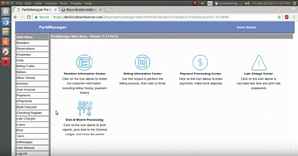Click the Secure padlock indicator
This screenshot has width=298, height=156.
(42, 17)
